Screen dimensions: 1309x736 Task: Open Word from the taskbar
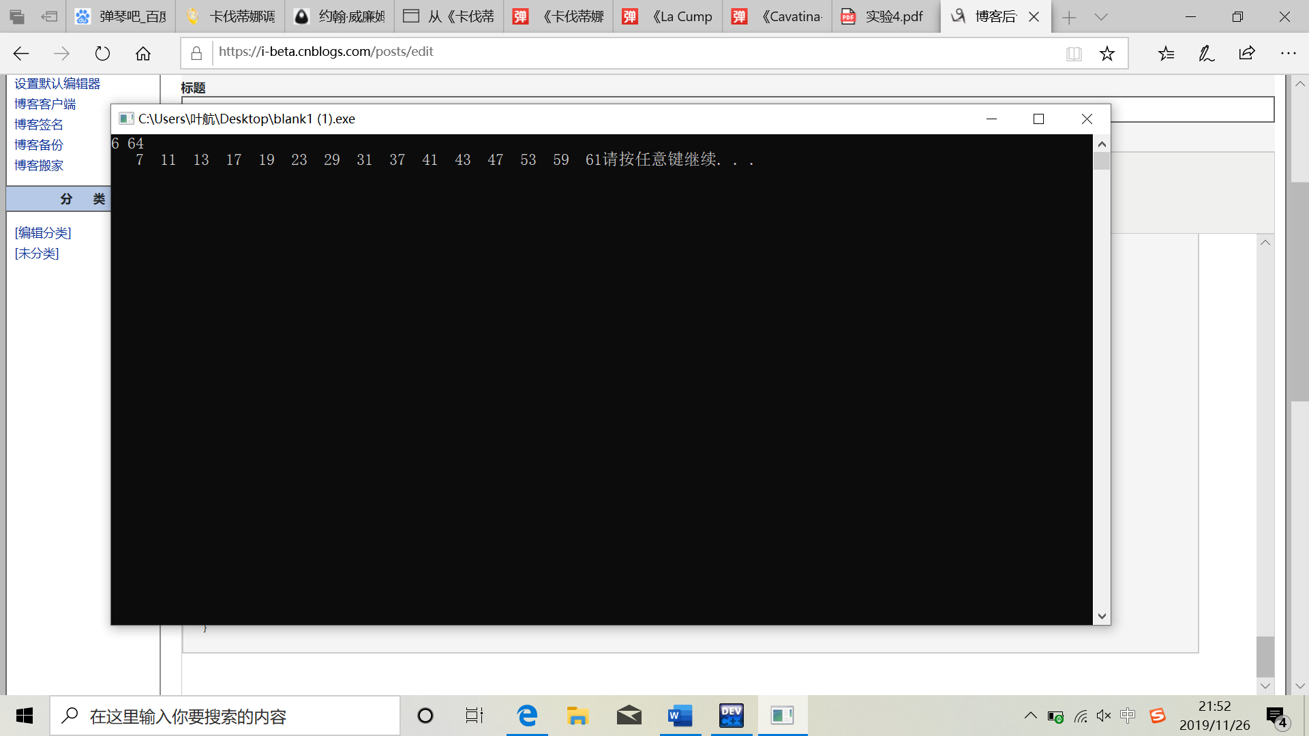pyautogui.click(x=680, y=716)
